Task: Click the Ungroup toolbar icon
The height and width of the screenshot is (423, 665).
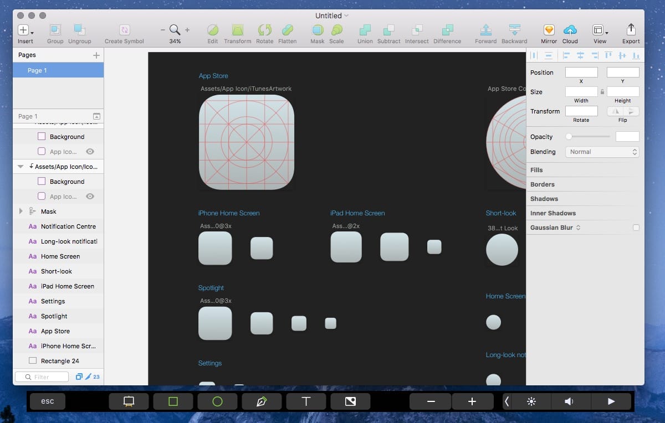Action: [x=80, y=30]
